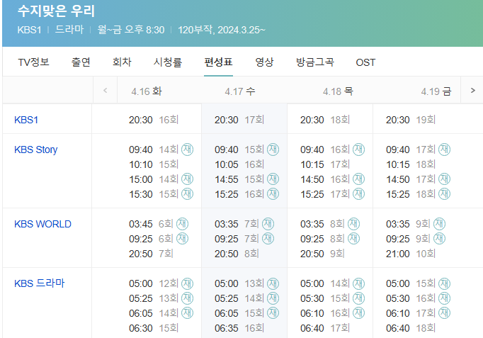Image resolution: width=483 pixels, height=338 pixels.
Task: Click the rerun badge beside 15:25 18회
Action: click(444, 194)
